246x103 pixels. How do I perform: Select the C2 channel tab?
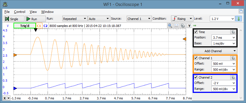pyautogui.click(x=45, y=26)
